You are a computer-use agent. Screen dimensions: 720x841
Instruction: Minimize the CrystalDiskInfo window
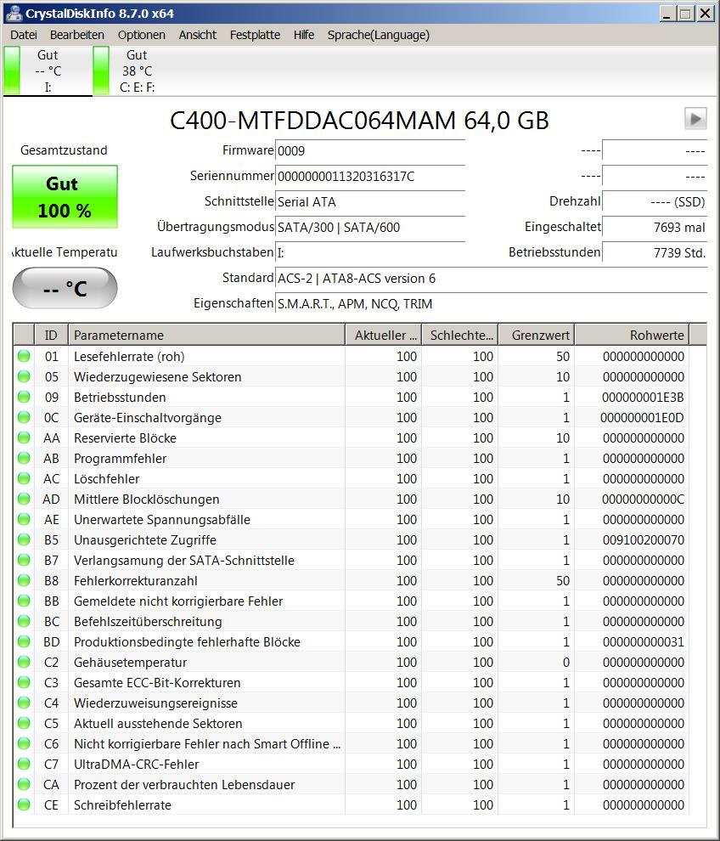click(667, 14)
